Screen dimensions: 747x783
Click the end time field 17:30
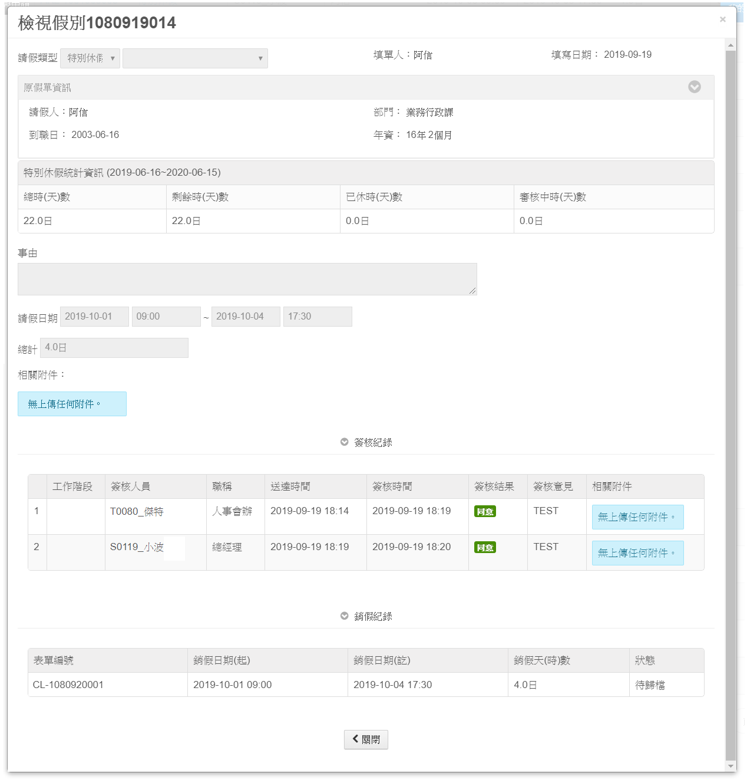tap(318, 317)
